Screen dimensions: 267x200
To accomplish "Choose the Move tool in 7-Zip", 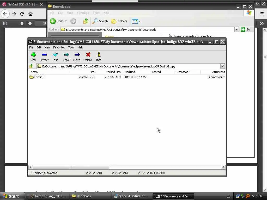I will click(x=77, y=57).
